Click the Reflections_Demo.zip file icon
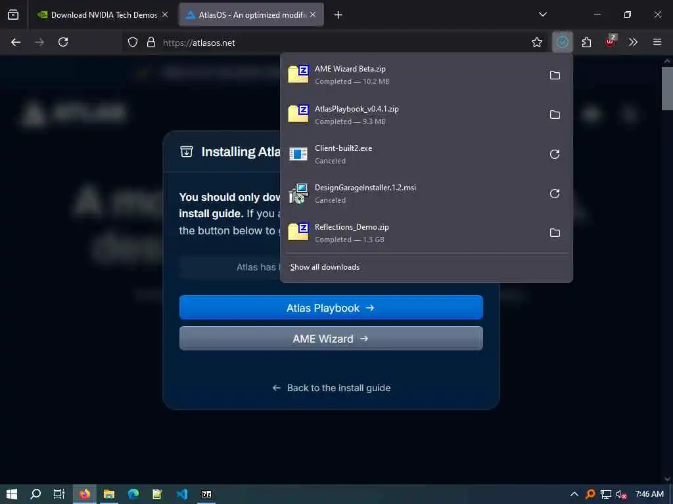Image resolution: width=673 pixels, height=504 pixels. click(298, 232)
